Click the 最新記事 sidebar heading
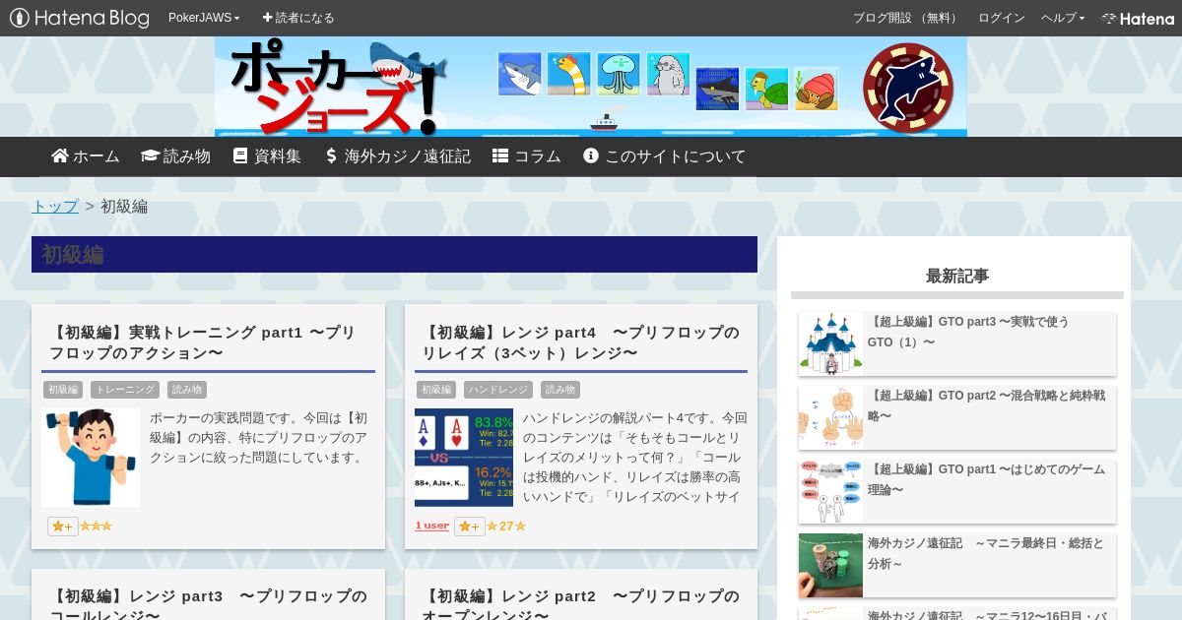 point(957,277)
